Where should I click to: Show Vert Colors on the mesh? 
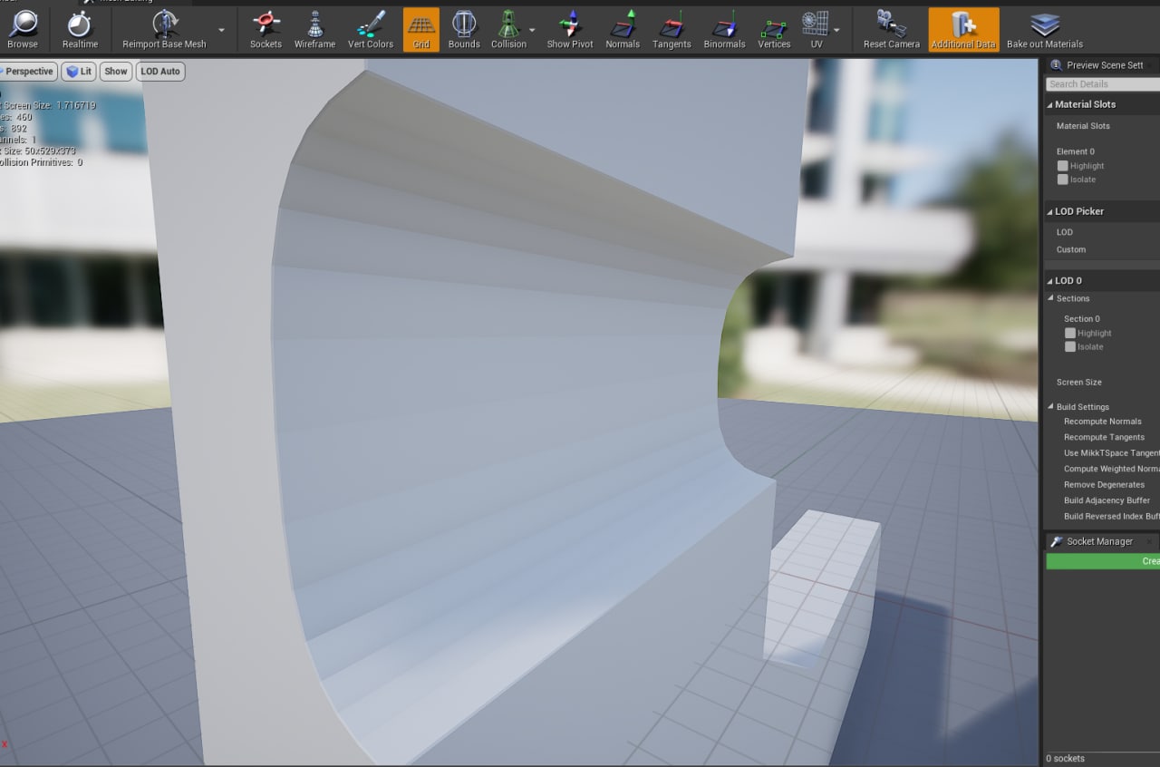[371, 30]
